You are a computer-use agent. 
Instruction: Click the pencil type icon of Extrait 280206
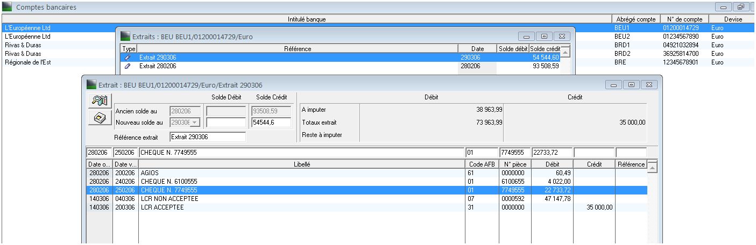128,66
